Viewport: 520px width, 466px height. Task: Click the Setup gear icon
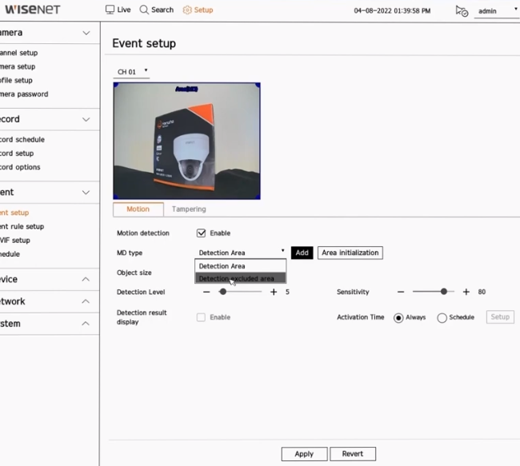(187, 10)
